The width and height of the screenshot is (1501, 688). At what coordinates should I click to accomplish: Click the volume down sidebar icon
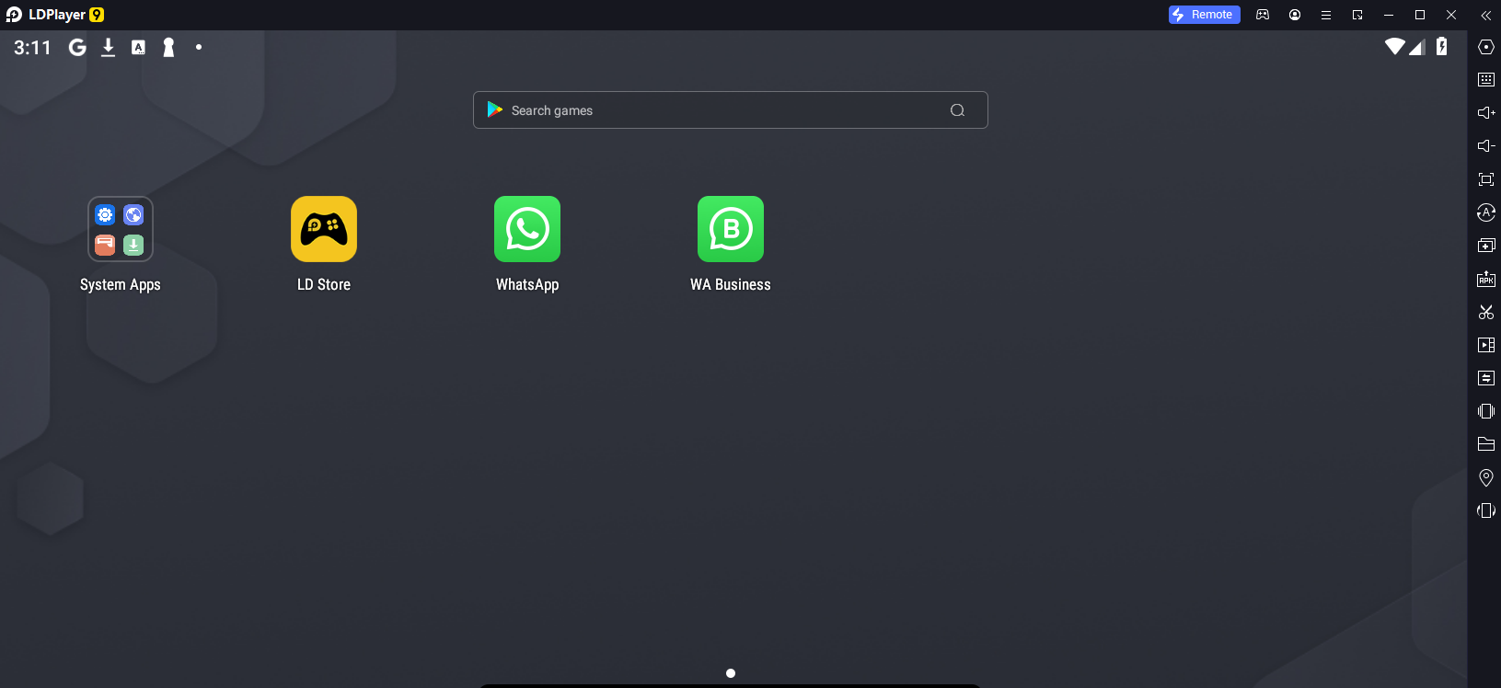[x=1486, y=146]
